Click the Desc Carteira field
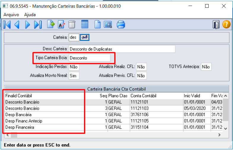The height and width of the screenshot is (150, 233). click(122, 49)
